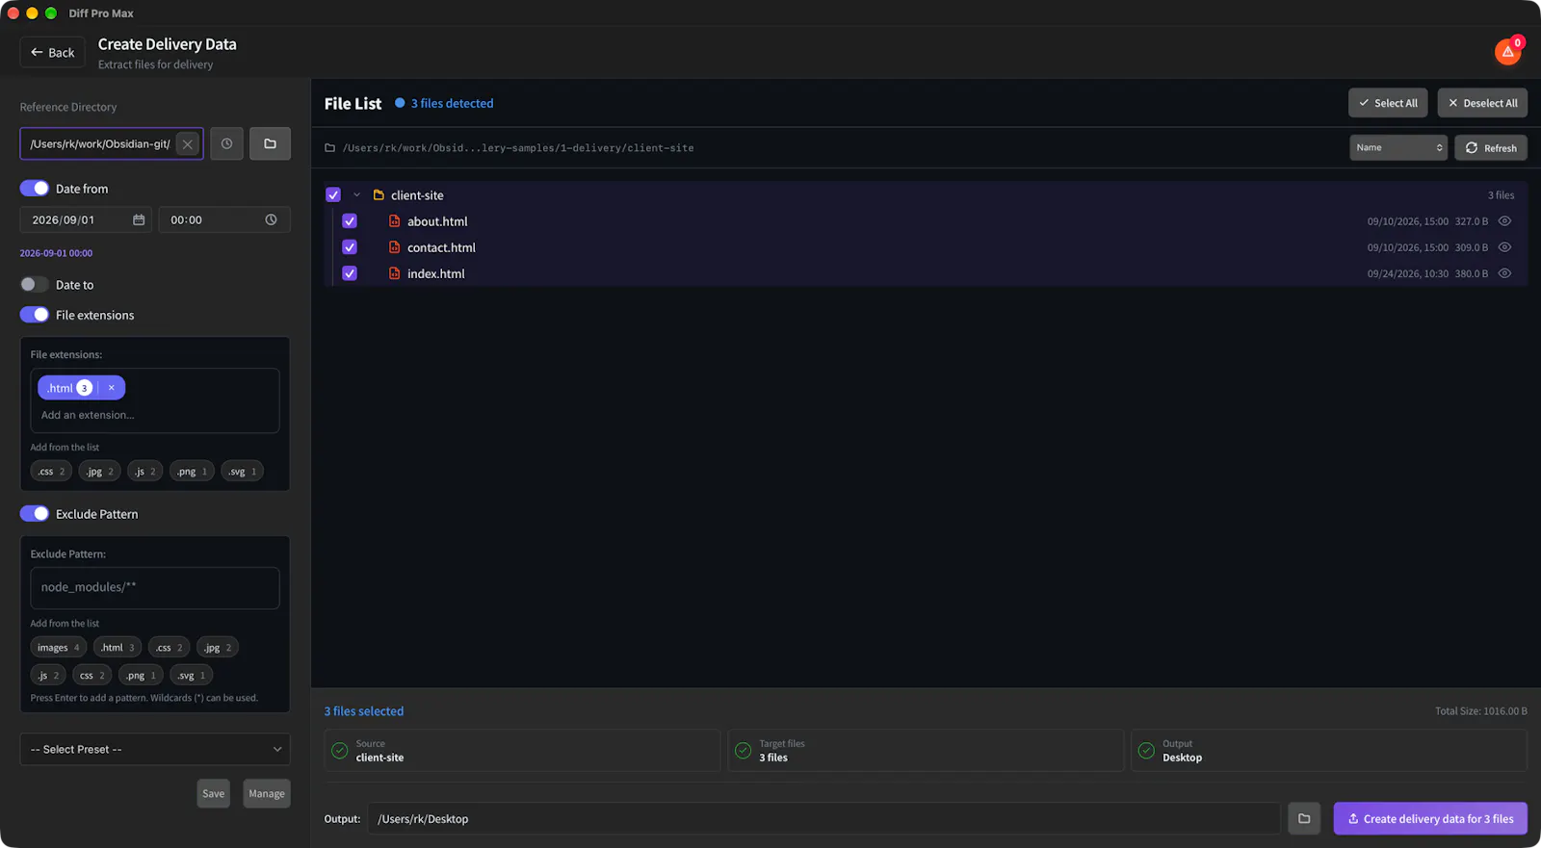The height and width of the screenshot is (848, 1541).
Task: Refresh the file list
Action: click(1491, 148)
